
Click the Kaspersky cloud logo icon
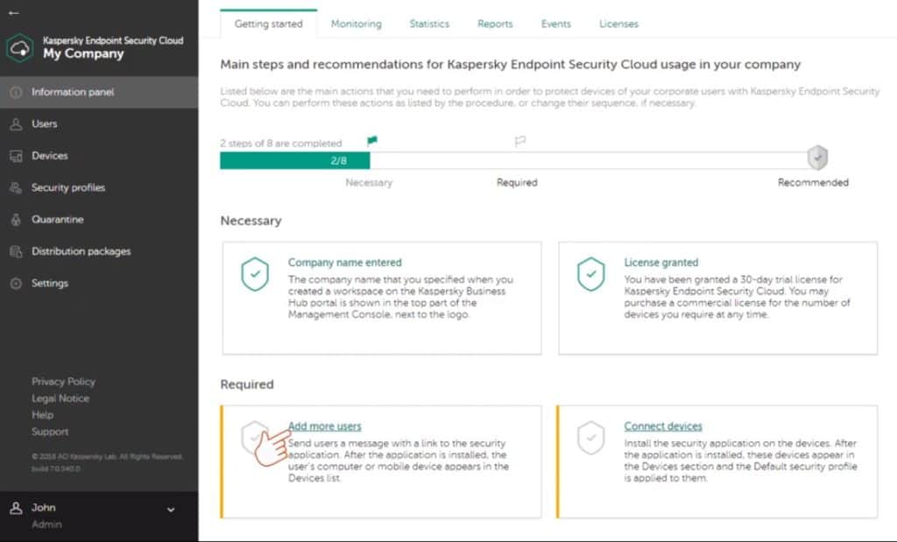(x=20, y=48)
